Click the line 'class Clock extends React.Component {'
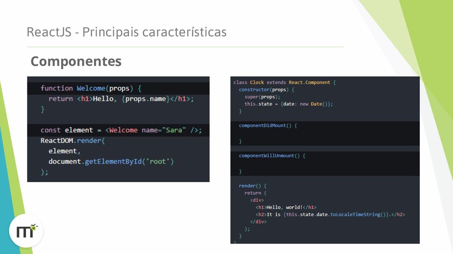Screen dimensions: 453x254 pyautogui.click(x=284, y=82)
